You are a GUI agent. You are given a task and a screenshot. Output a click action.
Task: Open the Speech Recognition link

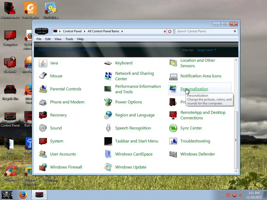pos(133,128)
